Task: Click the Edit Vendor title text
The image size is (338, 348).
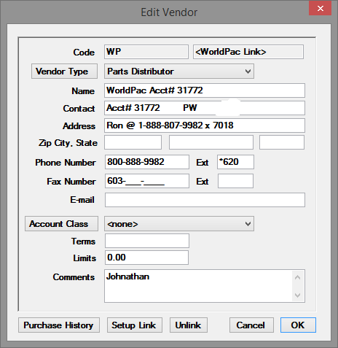Action: [x=169, y=12]
